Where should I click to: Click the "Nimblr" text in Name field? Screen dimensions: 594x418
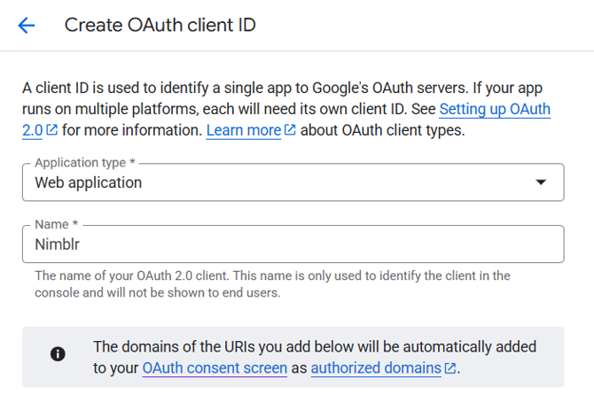point(58,244)
